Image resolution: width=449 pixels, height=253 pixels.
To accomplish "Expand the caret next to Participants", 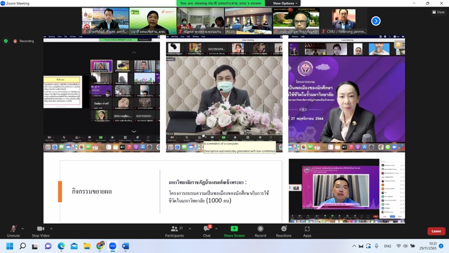I will pos(190,229).
